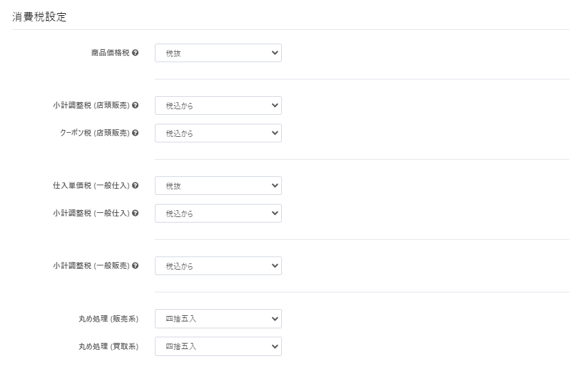Expand 小計調整税 (一般仕入) select box
Image resolution: width=577 pixels, height=374 pixels.
(x=218, y=214)
